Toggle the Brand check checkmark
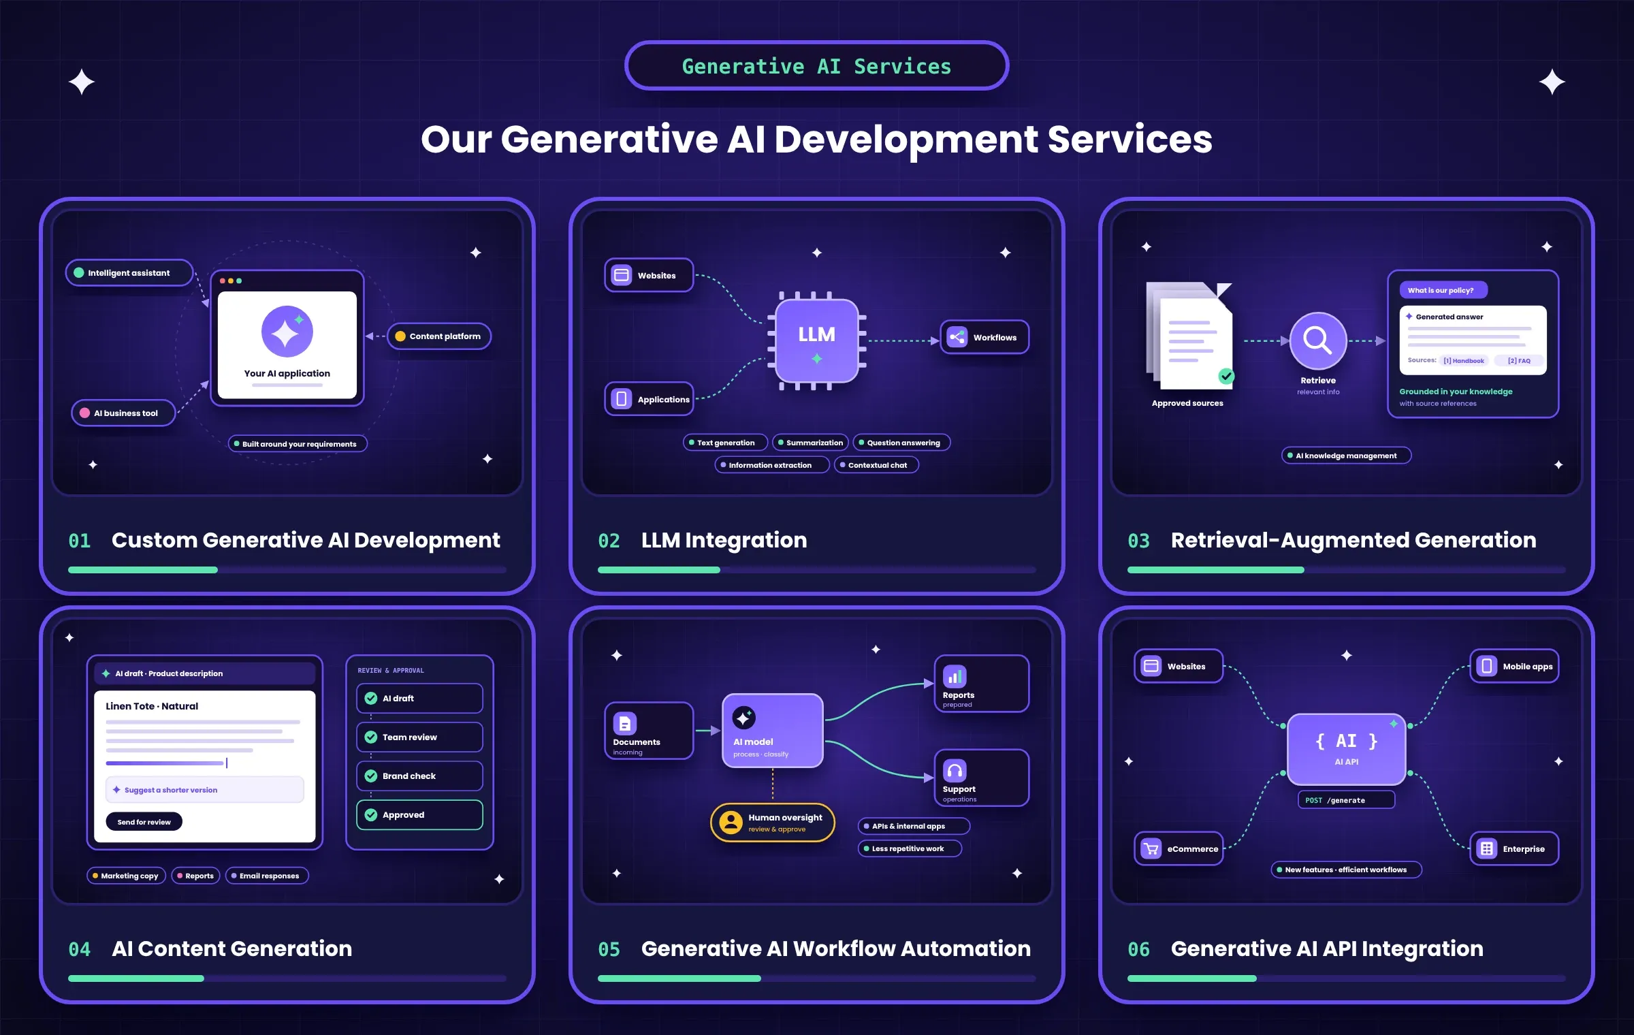This screenshot has height=1035, width=1634. click(371, 776)
